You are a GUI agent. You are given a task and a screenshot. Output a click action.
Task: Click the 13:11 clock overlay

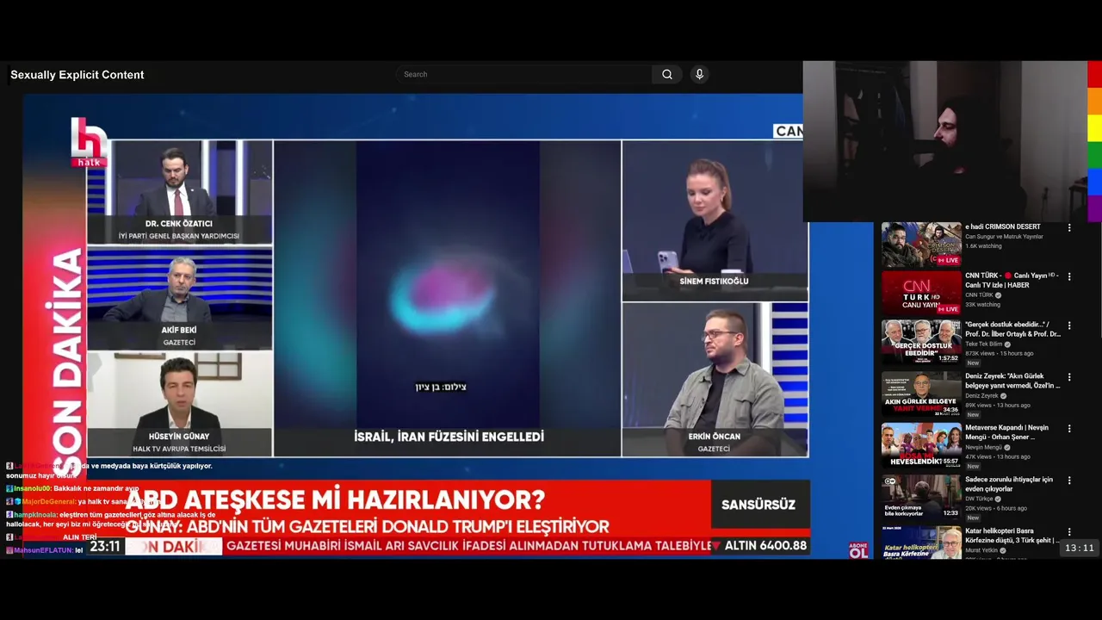point(1079,549)
